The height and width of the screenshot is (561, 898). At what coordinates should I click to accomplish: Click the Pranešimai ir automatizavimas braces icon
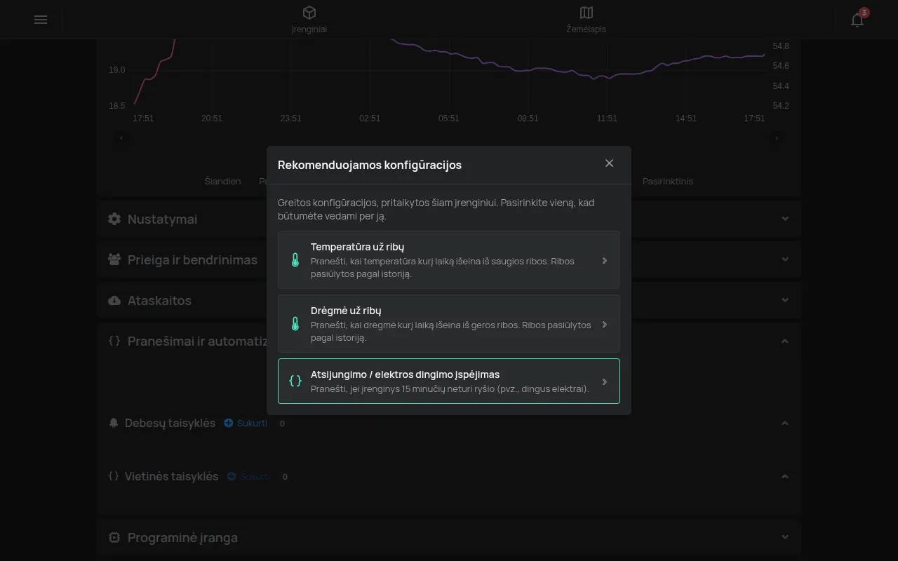pos(114,341)
